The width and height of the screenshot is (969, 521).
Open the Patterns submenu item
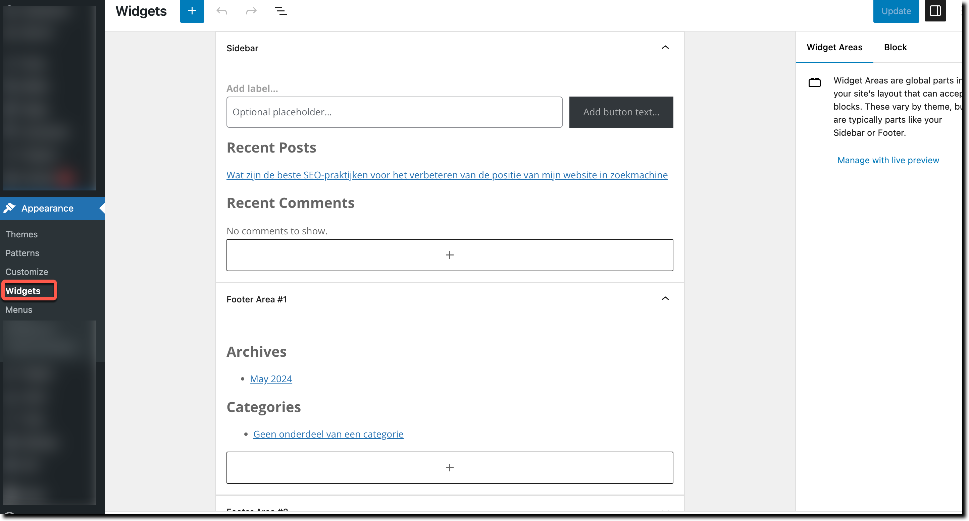click(22, 253)
